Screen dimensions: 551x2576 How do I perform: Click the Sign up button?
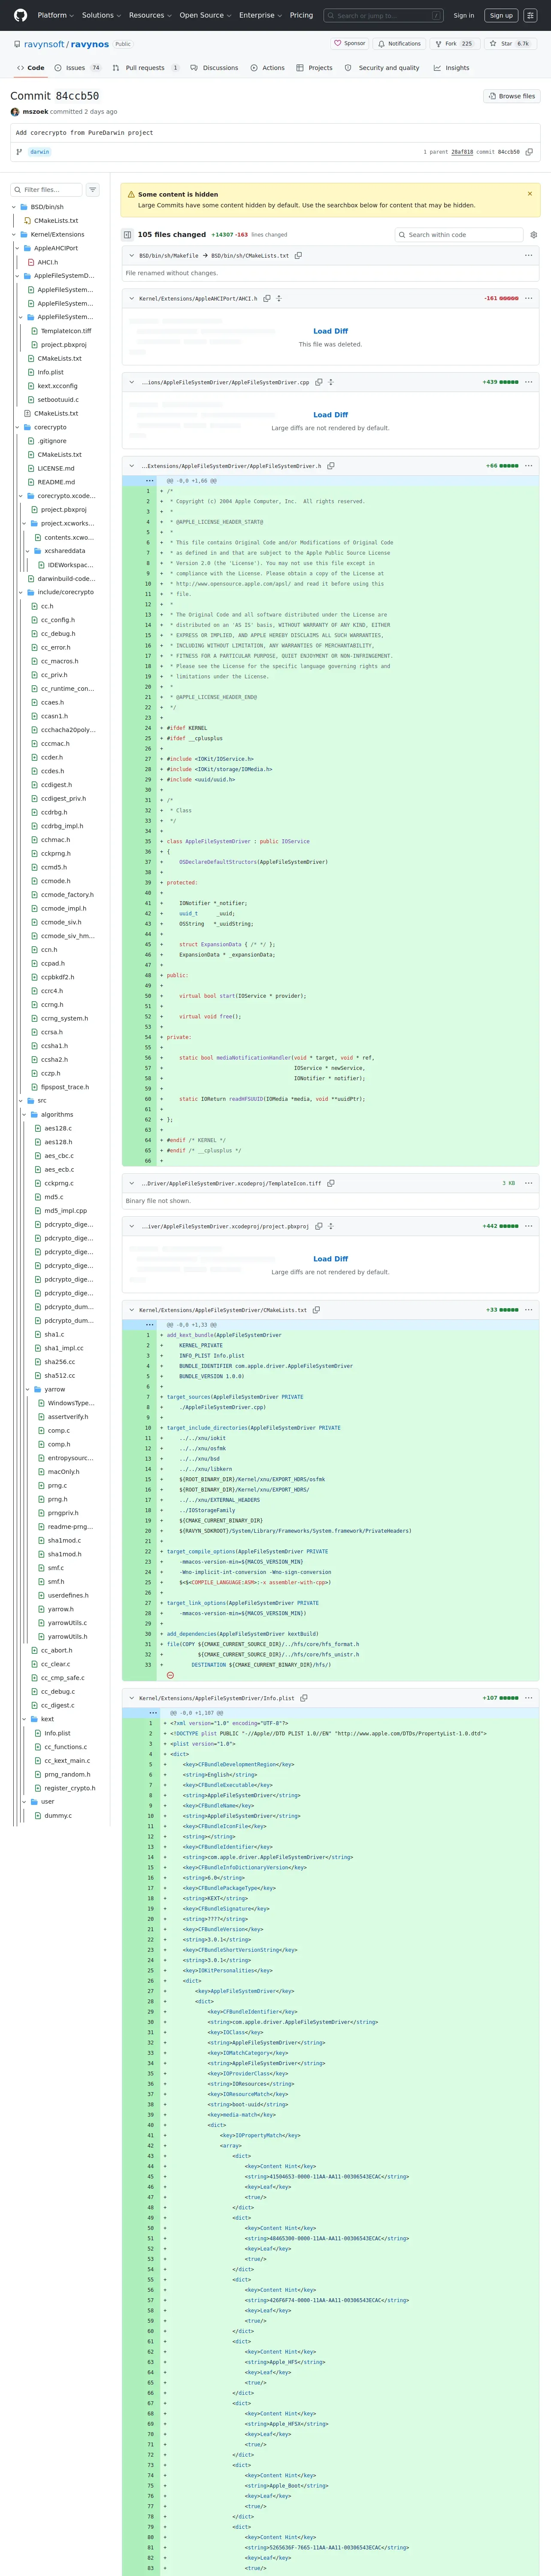pos(501,15)
